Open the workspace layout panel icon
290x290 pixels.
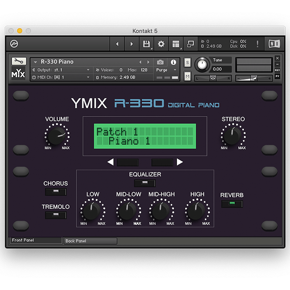pos(176,44)
